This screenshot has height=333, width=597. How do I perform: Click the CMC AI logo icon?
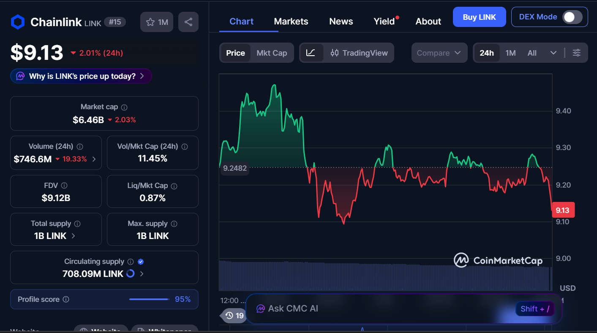point(260,309)
